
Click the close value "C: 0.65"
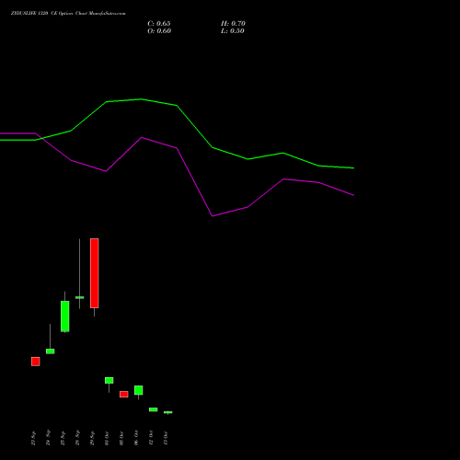(x=159, y=24)
